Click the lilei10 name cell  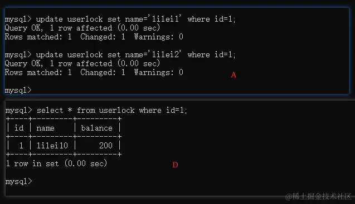pos(52,146)
